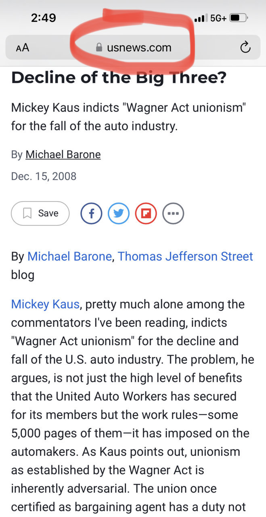Tap the bookmark icon inside Save button
This screenshot has width=266, height=517.
point(27,213)
